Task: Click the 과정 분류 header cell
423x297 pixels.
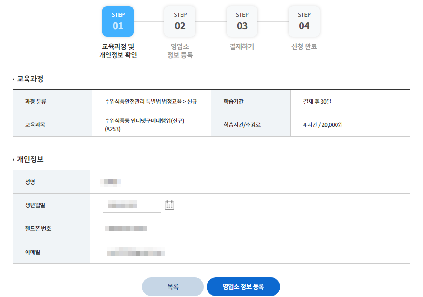Action: pos(52,102)
